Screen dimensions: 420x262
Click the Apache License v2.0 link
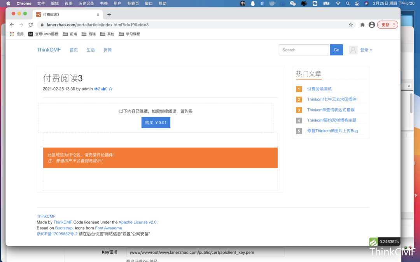137,222
